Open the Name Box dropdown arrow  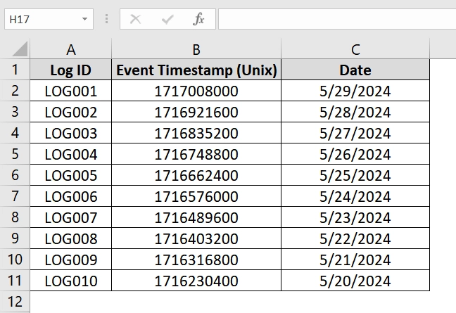[x=84, y=19]
